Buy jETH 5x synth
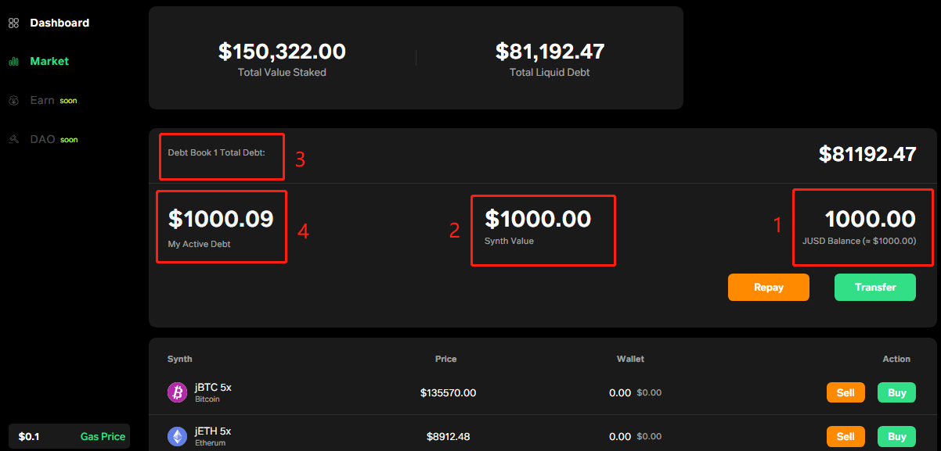 click(x=896, y=436)
